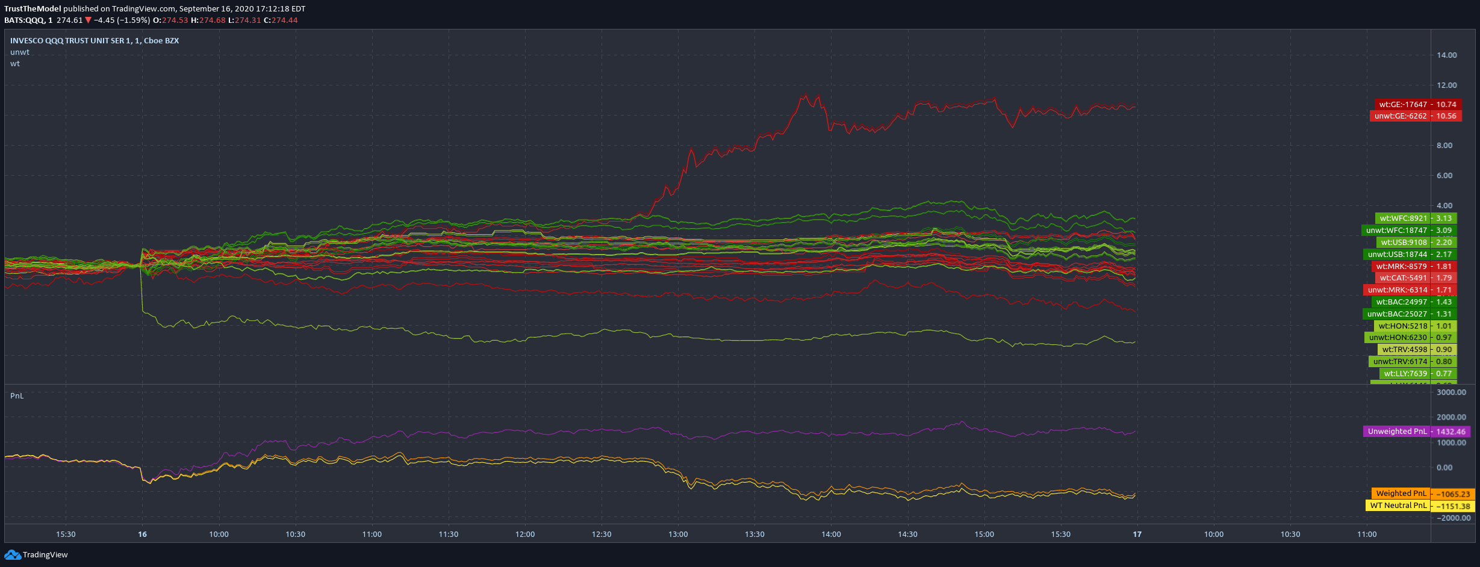Select the purple Unweighted PnL label
Screen dimensions: 1480x567
click(1397, 432)
